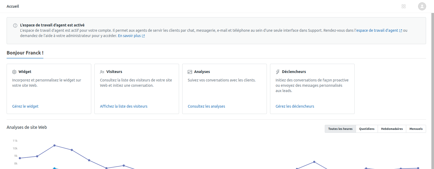Click the Accueil page title
This screenshot has height=169, width=434.
(x=13, y=6)
